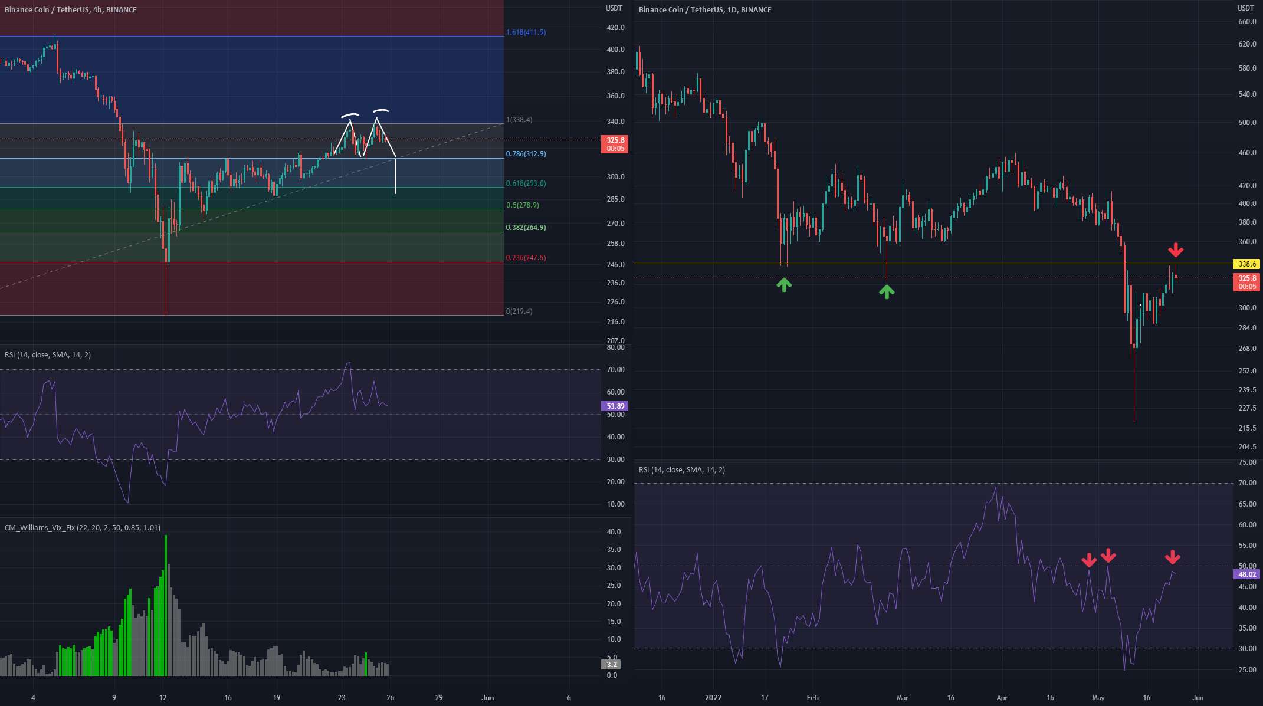Image resolution: width=1263 pixels, height=706 pixels.
Task: Click the purple 53.89 RSI value tag
Action: pos(615,406)
